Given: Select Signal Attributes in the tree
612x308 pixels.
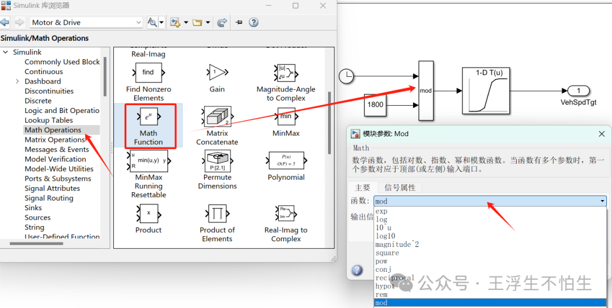Looking at the screenshot, I should [x=52, y=188].
